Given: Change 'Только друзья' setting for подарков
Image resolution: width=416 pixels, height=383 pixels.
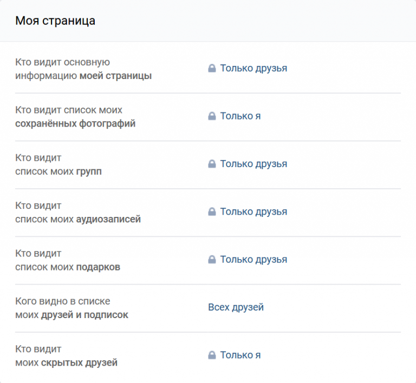Looking at the screenshot, I should click(x=253, y=260).
